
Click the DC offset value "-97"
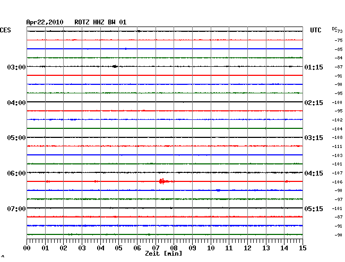[x=339, y=199]
